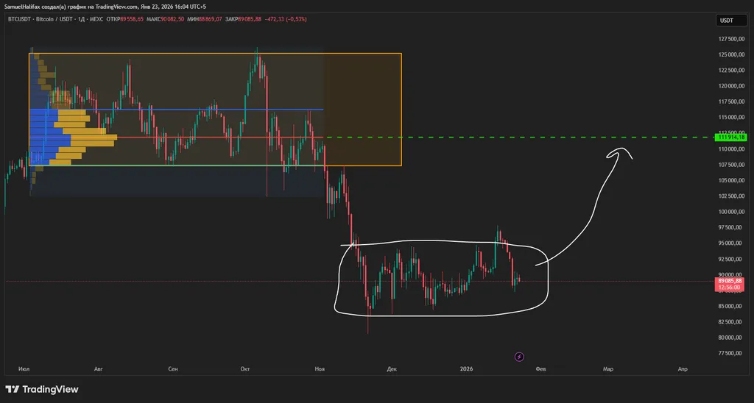The height and width of the screenshot is (403, 754).
Task: Click the Фев label on time axis
Action: click(540, 369)
